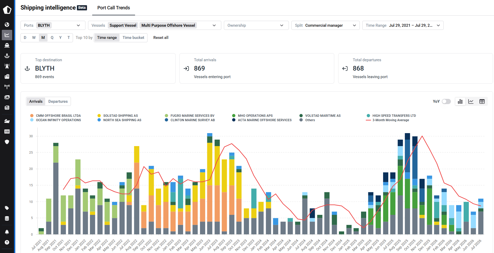The height and width of the screenshot is (253, 494).
Task: Open the Port Call Trends tab
Action: pos(114,8)
